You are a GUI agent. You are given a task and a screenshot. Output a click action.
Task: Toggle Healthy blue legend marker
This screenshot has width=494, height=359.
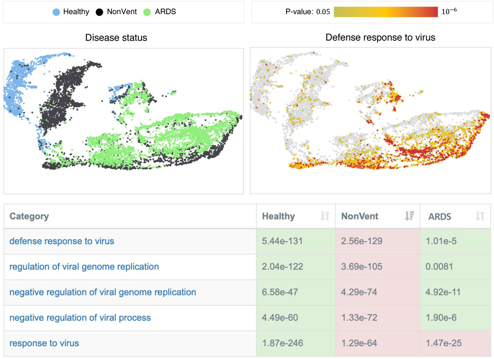click(x=56, y=12)
